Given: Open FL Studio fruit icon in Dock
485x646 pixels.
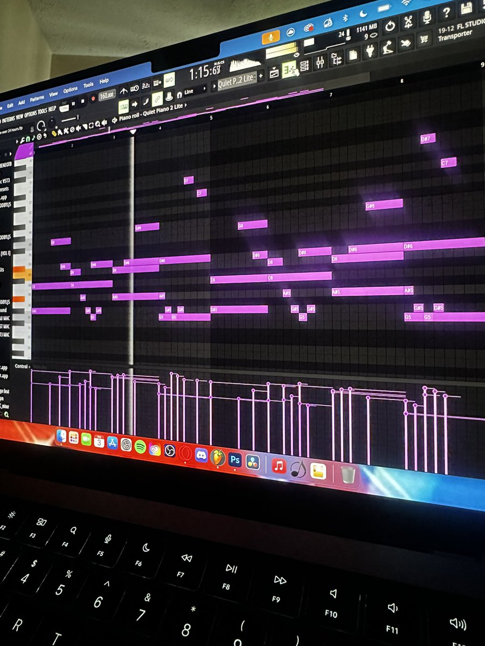Looking at the screenshot, I should click(218, 457).
